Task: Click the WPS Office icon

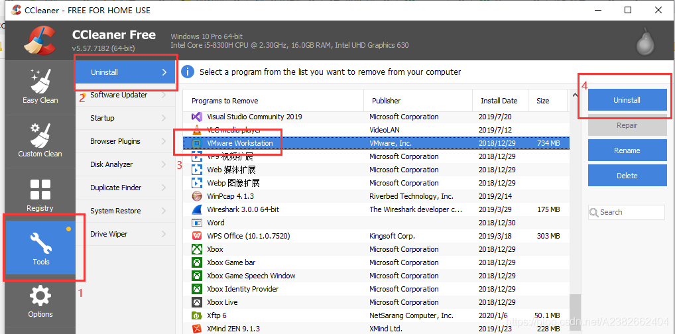Action: point(196,236)
